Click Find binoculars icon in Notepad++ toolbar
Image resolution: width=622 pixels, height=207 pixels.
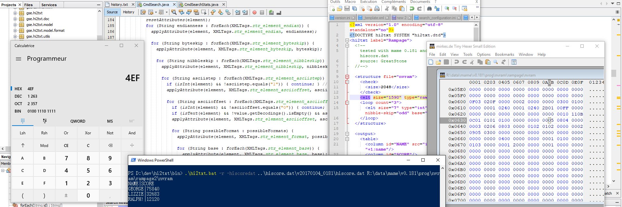429,8
